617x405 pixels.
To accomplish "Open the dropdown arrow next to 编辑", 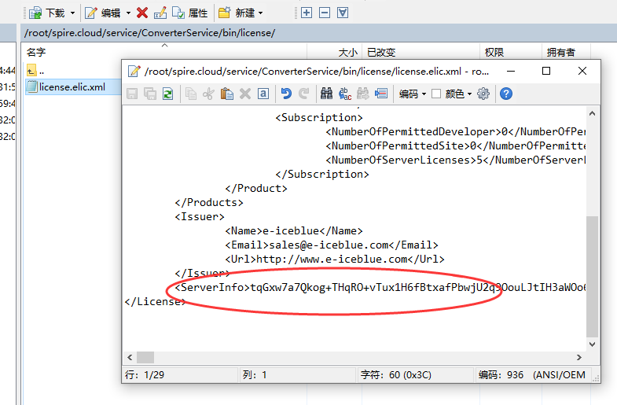I will coord(128,13).
